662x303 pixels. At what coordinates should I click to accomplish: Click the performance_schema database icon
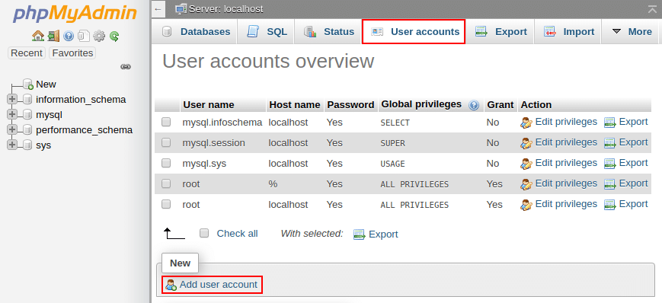pyautogui.click(x=27, y=130)
